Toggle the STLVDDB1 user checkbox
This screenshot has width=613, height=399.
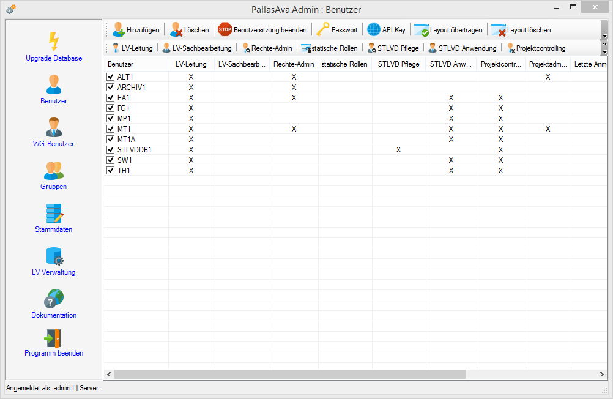110,149
